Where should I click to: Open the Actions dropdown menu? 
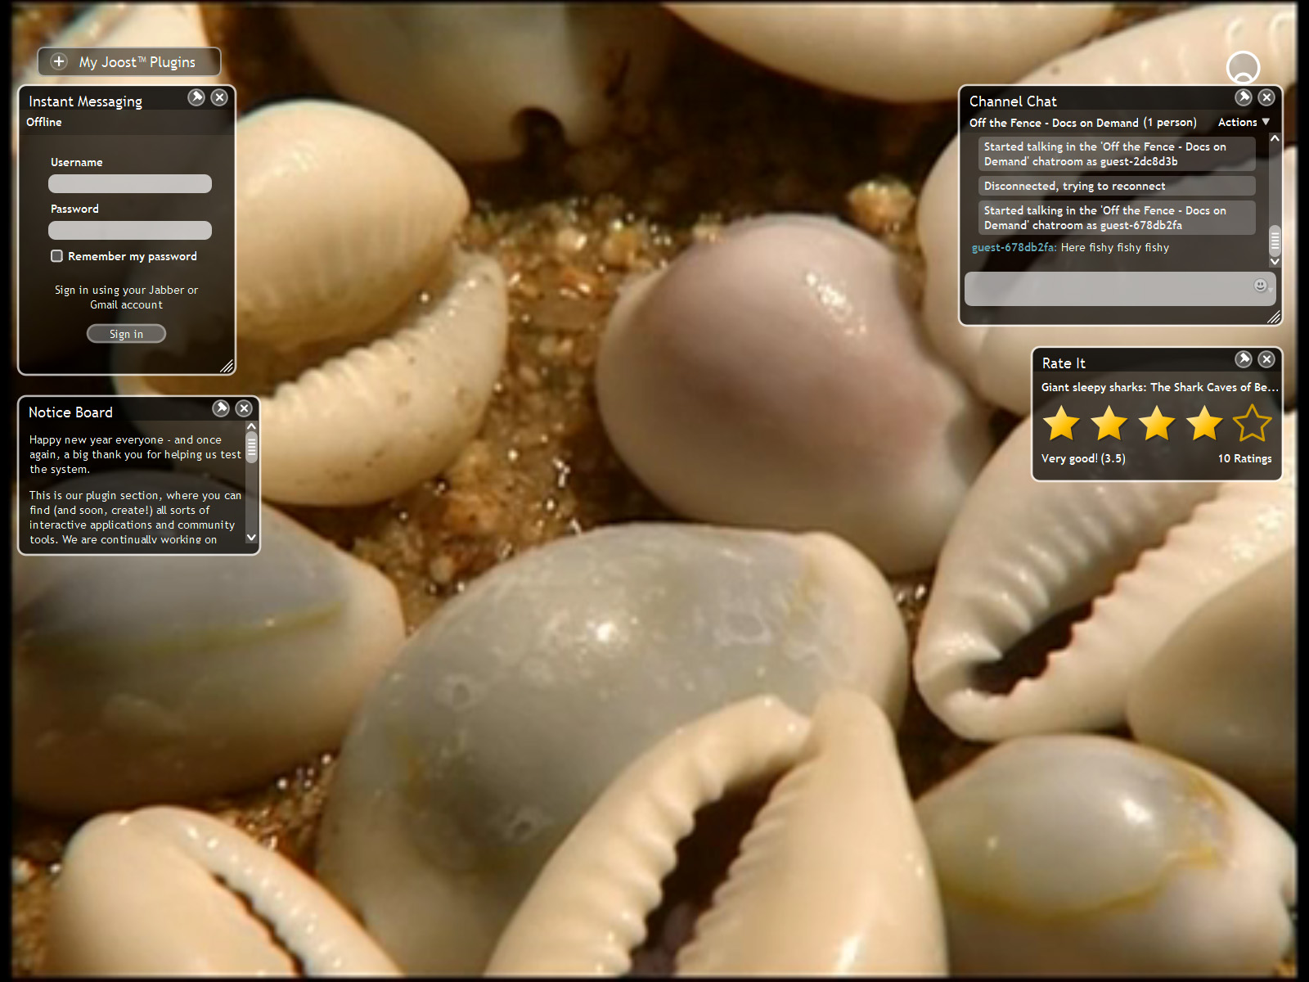pos(1244,122)
